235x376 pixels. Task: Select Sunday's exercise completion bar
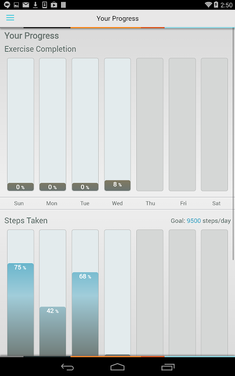pyautogui.click(x=20, y=125)
